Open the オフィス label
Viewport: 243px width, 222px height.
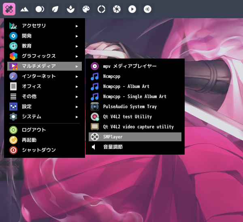click(32, 86)
